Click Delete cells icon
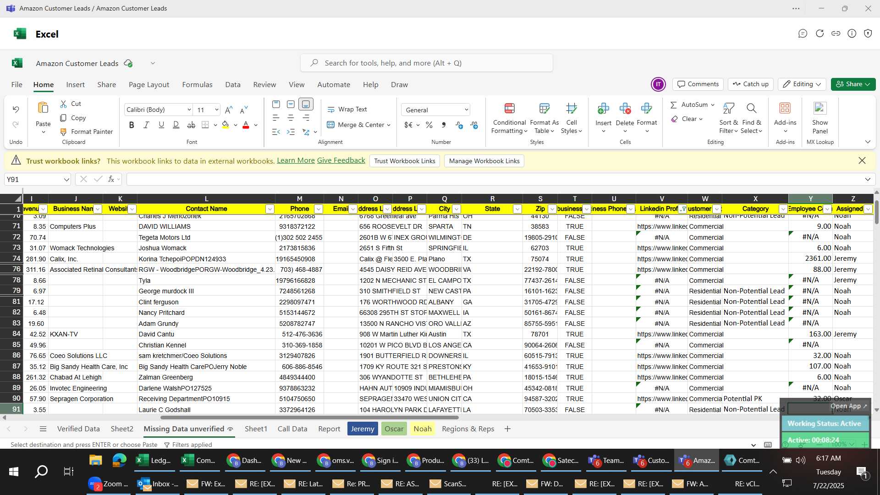The height and width of the screenshot is (495, 880). click(625, 109)
